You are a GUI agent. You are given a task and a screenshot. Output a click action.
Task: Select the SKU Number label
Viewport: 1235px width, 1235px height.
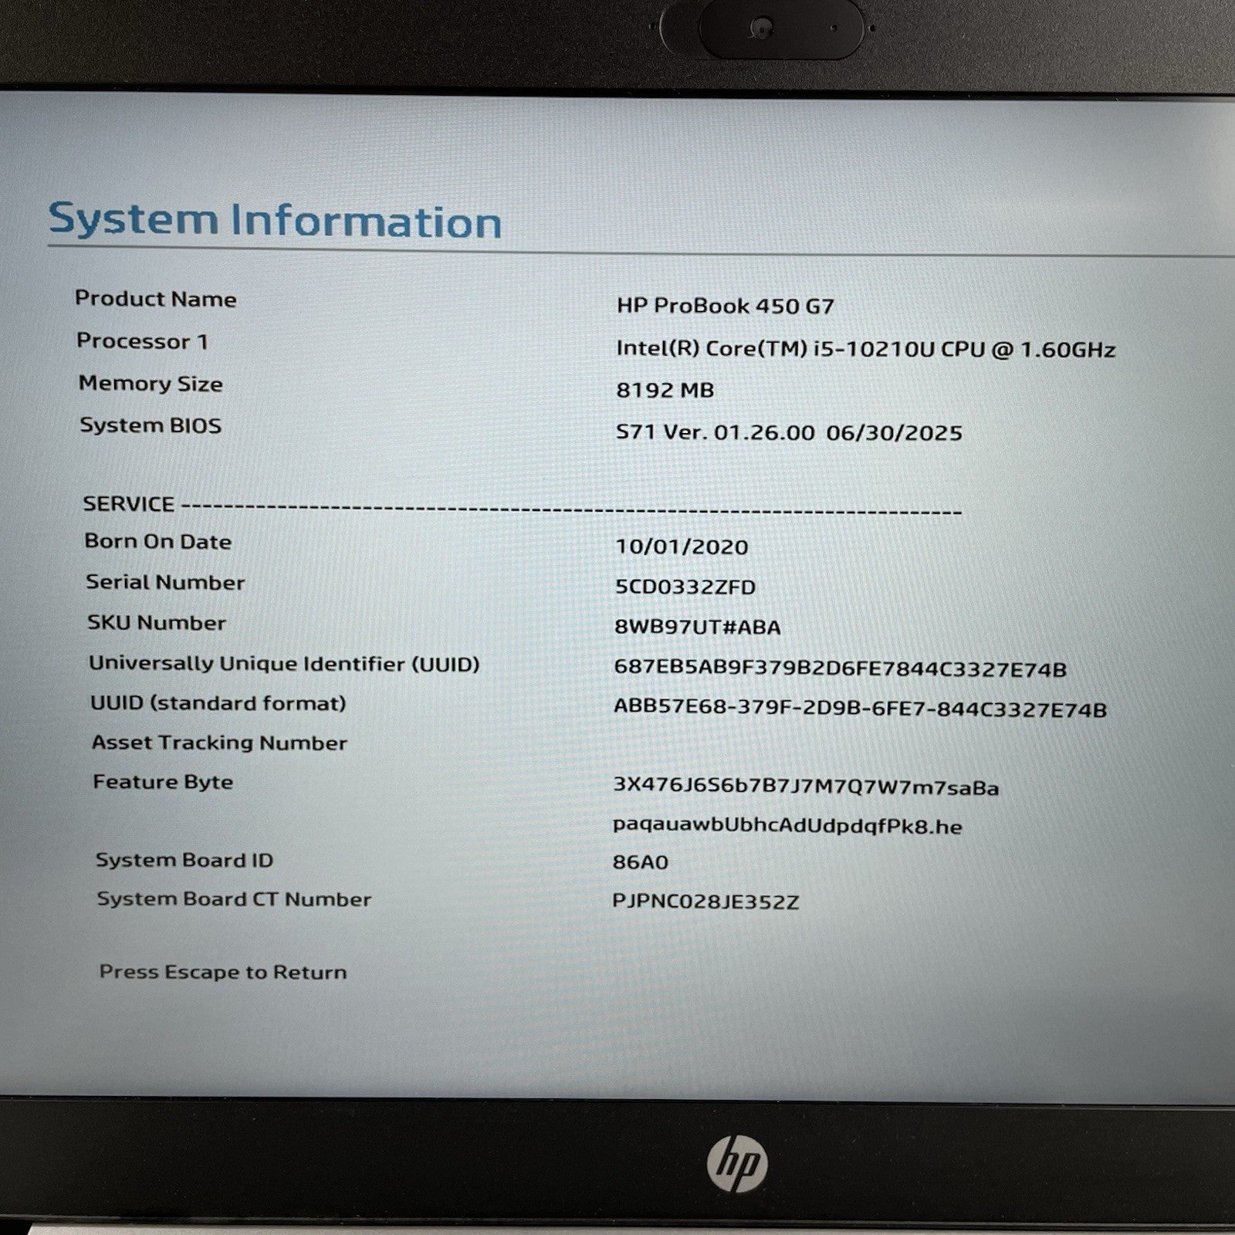(x=157, y=623)
